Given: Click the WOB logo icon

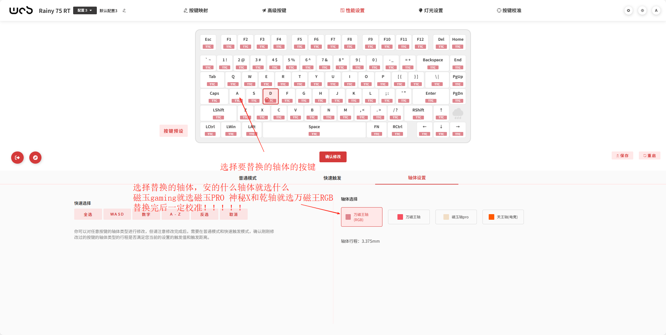Looking at the screenshot, I should [x=21, y=10].
